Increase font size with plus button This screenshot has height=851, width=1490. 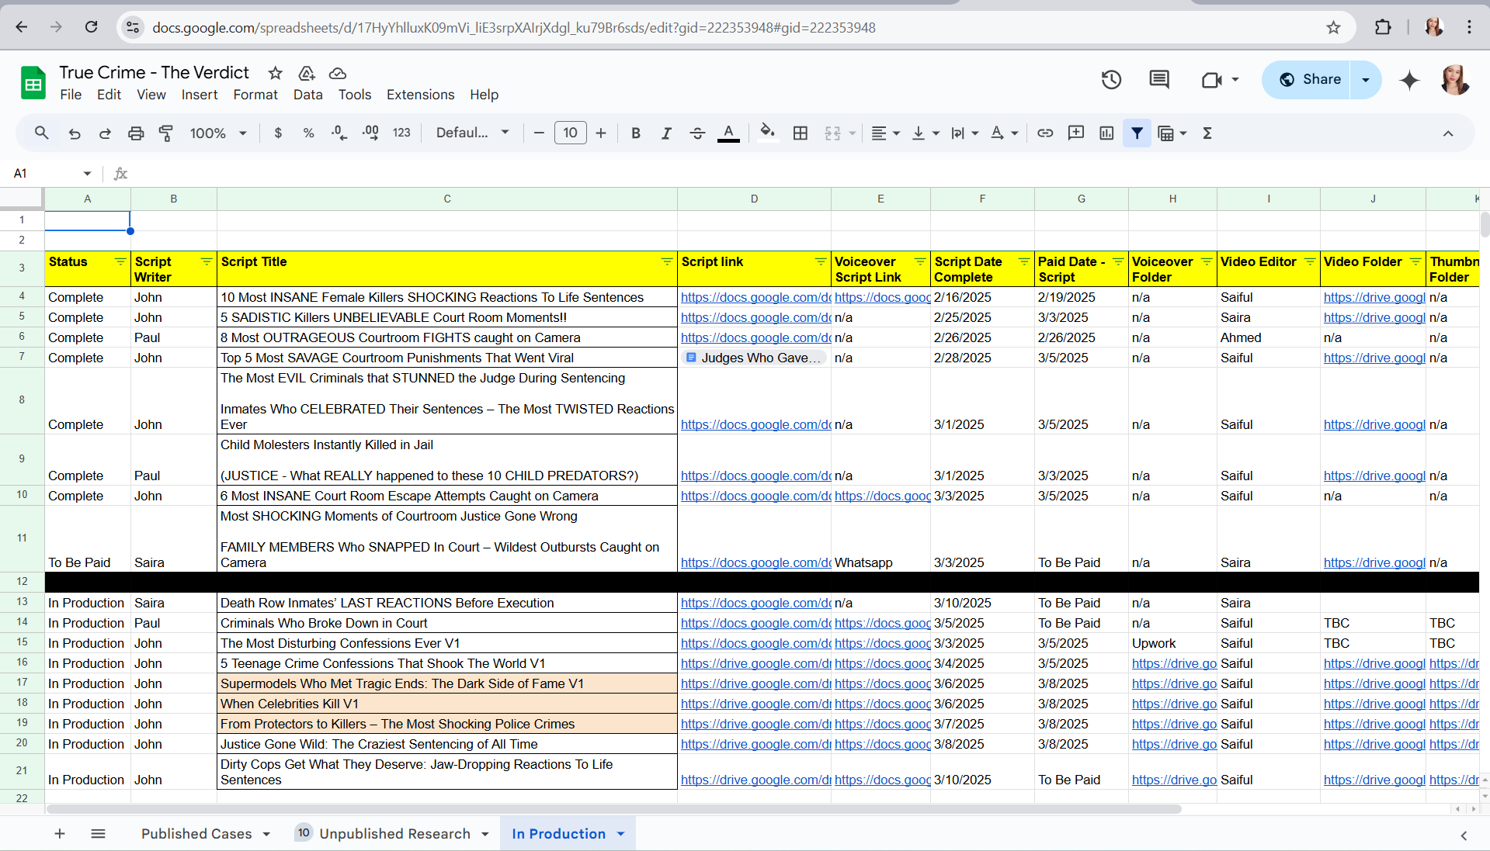601,133
